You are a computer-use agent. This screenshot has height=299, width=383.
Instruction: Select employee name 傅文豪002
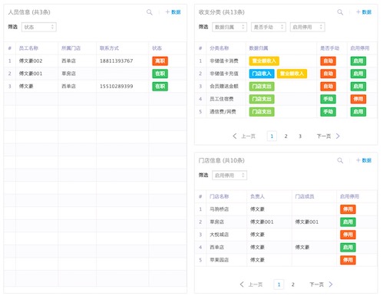pos(31,61)
